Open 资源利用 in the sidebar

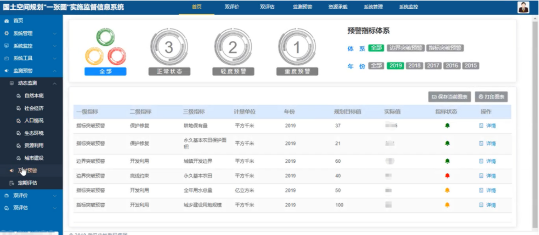31,146
